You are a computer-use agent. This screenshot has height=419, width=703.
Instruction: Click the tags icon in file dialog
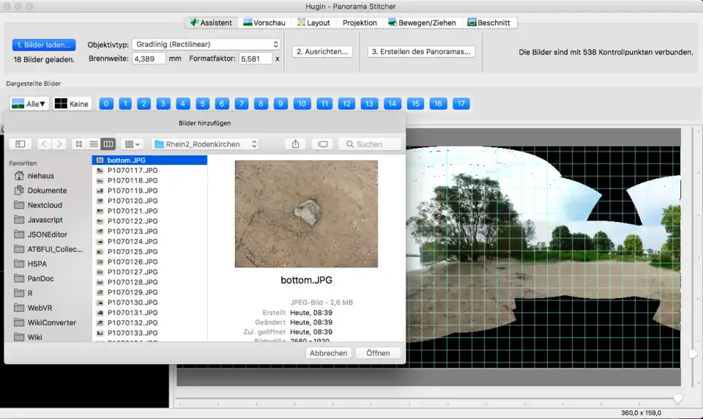[322, 144]
